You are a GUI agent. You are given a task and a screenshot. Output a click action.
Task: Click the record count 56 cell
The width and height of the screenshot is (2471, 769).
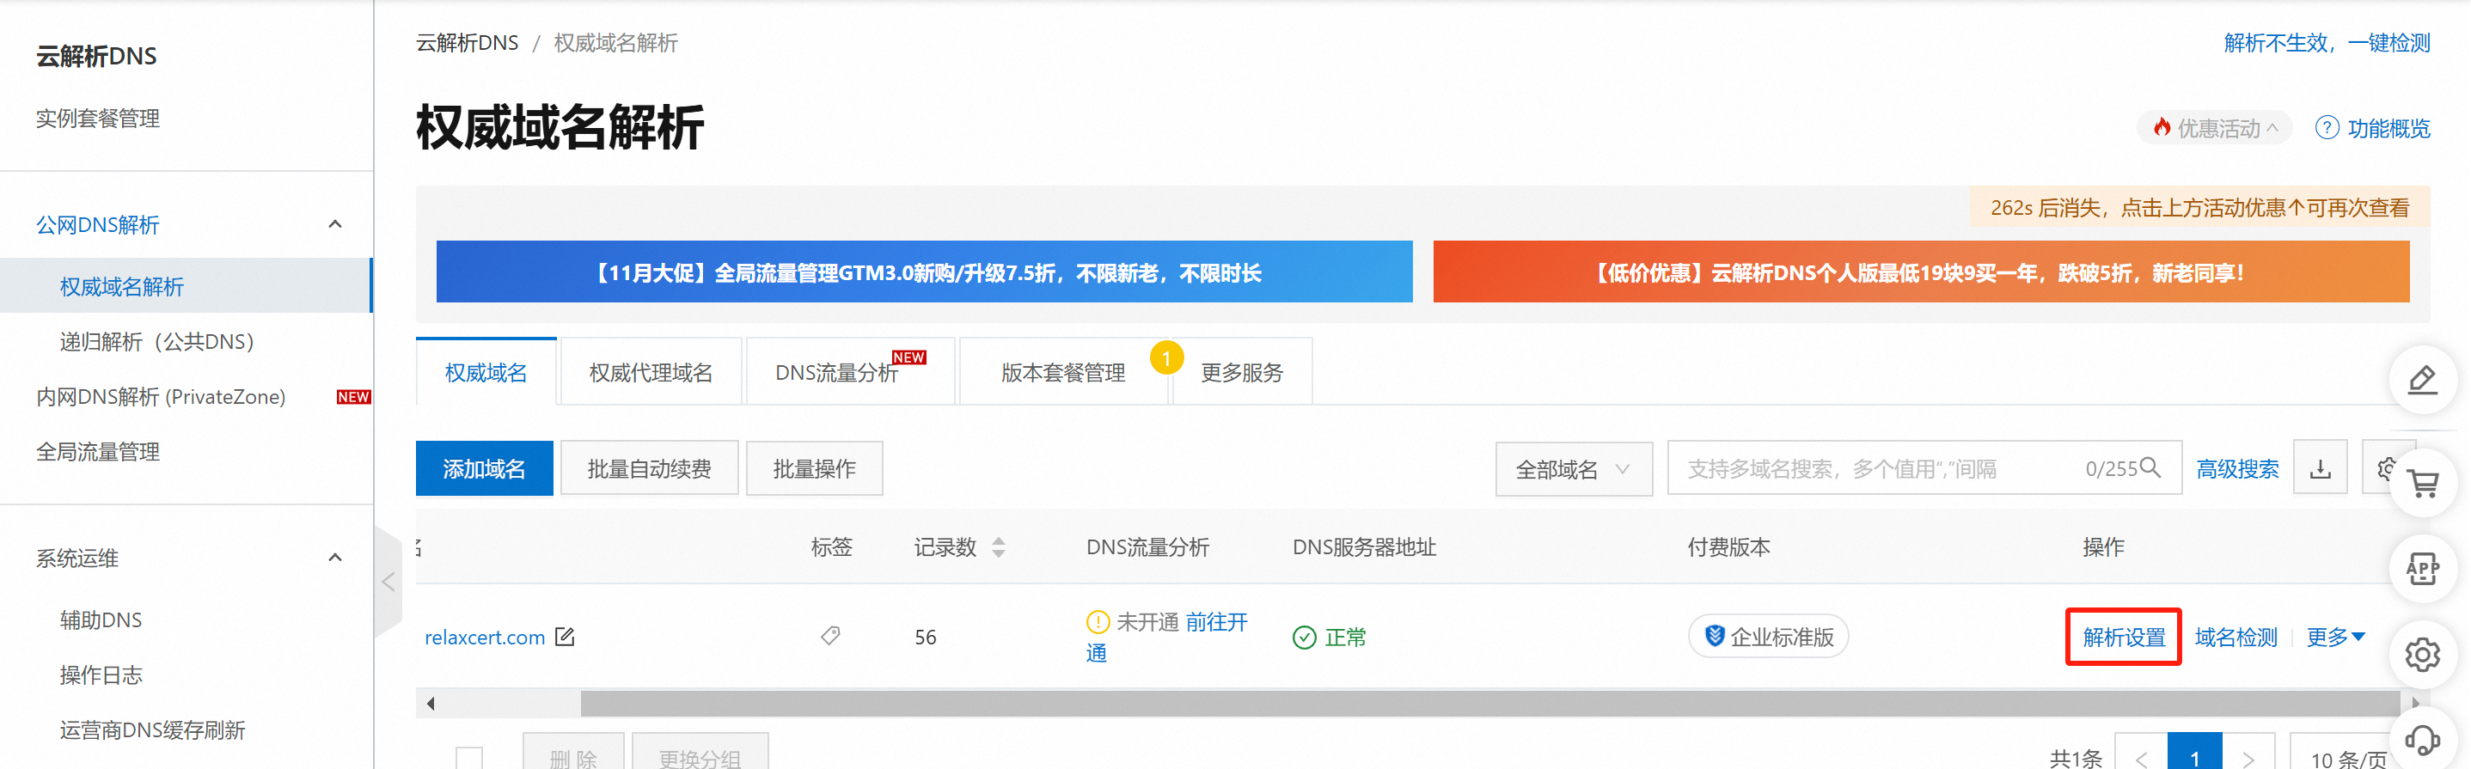click(925, 638)
